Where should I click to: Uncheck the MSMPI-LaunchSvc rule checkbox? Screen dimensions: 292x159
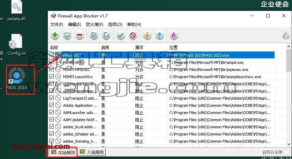point(52,76)
